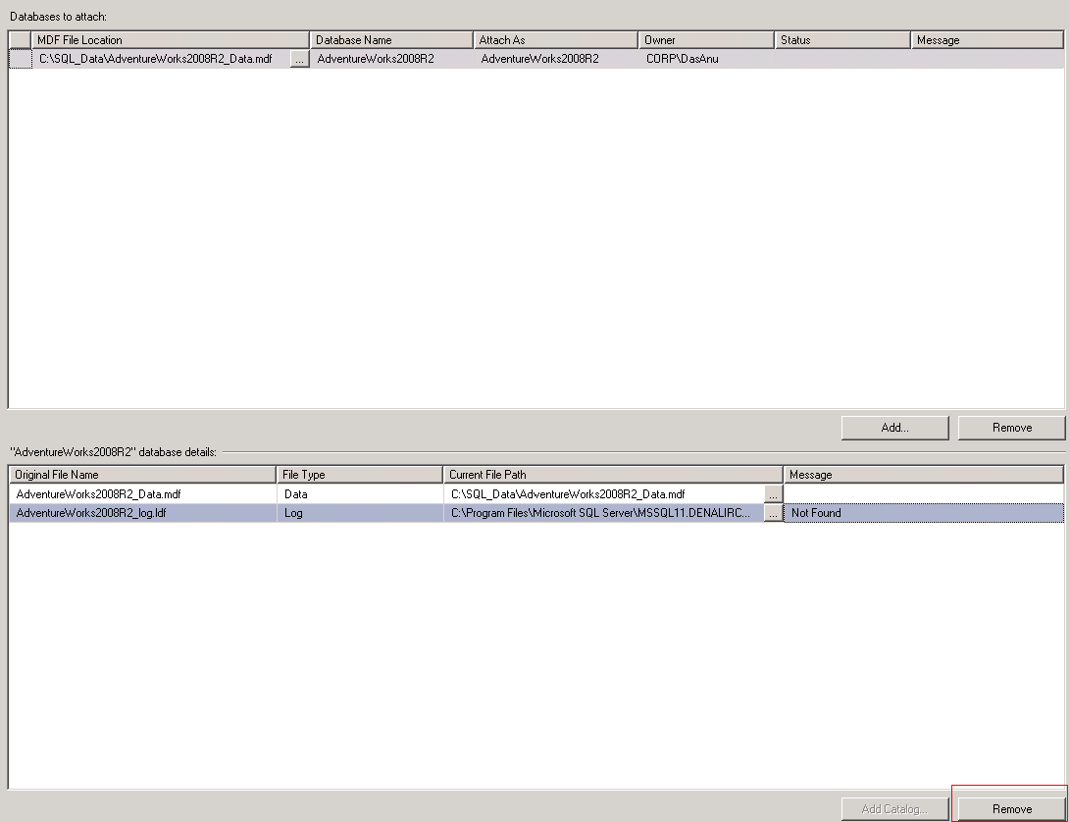The height and width of the screenshot is (822, 1070).
Task: Select row header of AdventureWorks2008R2 database row
Action: click(x=20, y=59)
